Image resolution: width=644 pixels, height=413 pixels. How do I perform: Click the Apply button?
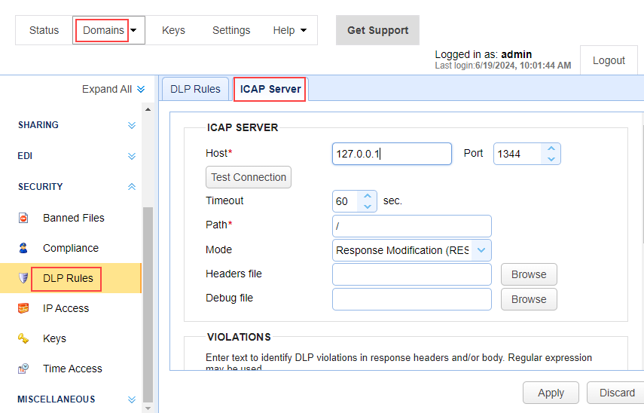pos(551,393)
